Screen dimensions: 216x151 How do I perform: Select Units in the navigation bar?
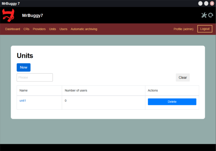52,29
